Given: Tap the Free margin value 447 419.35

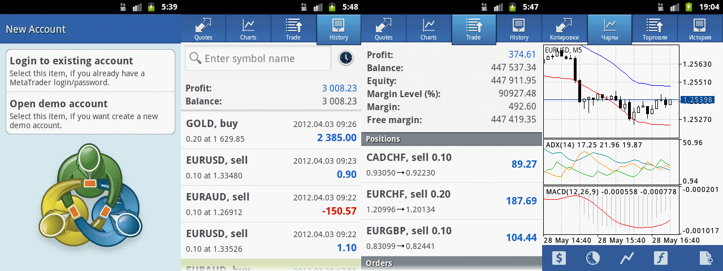Looking at the screenshot, I should point(513,120).
